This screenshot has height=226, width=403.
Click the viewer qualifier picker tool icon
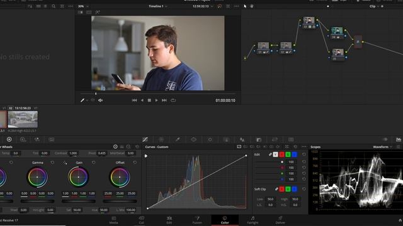82,100
